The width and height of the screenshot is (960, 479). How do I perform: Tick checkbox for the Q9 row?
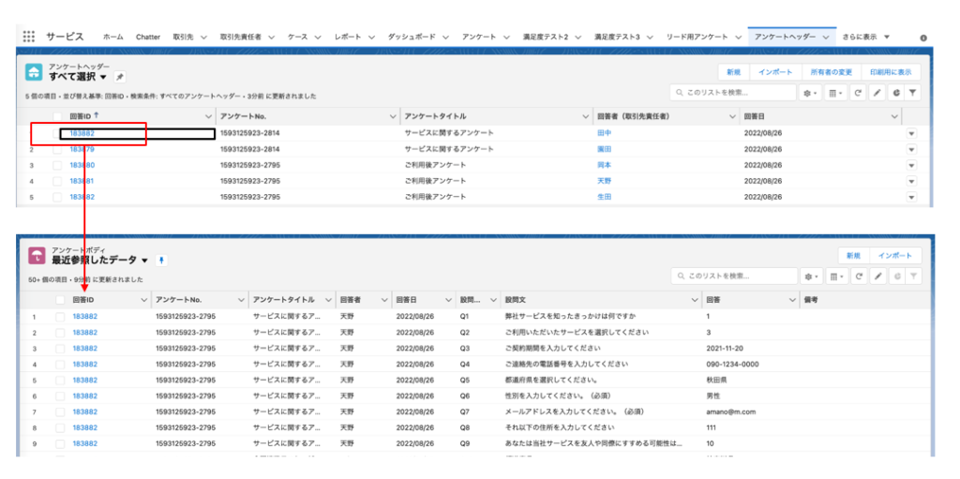[x=60, y=443]
